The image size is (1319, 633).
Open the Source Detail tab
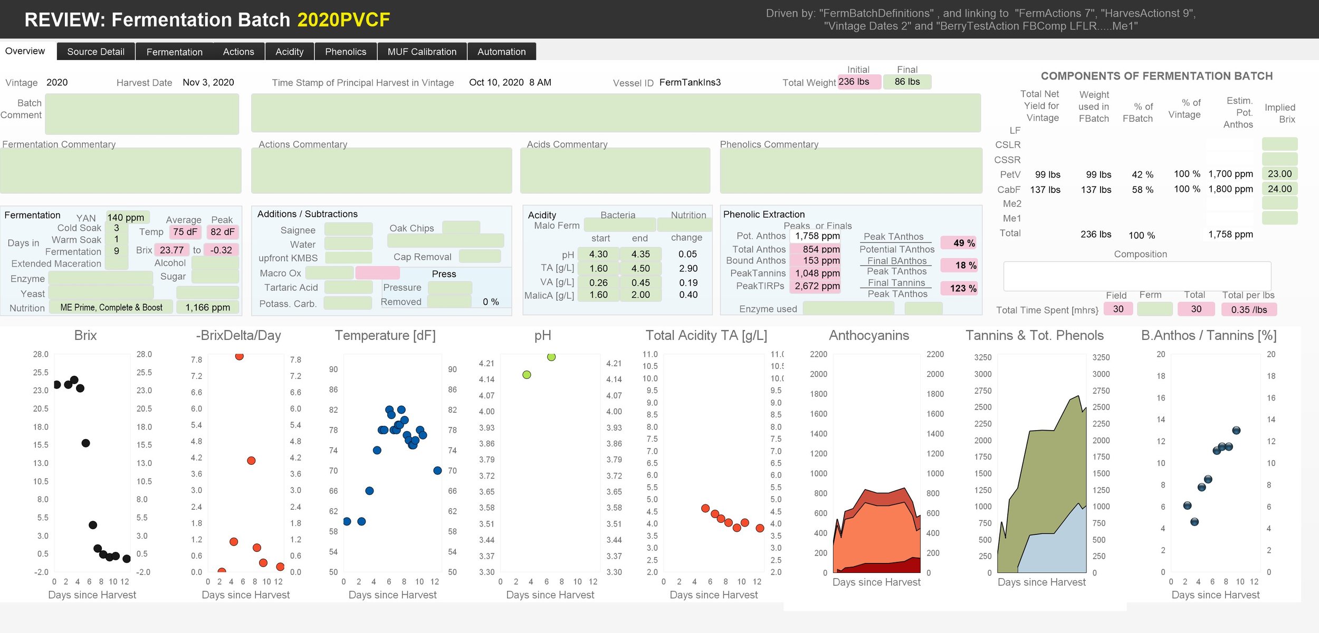95,52
